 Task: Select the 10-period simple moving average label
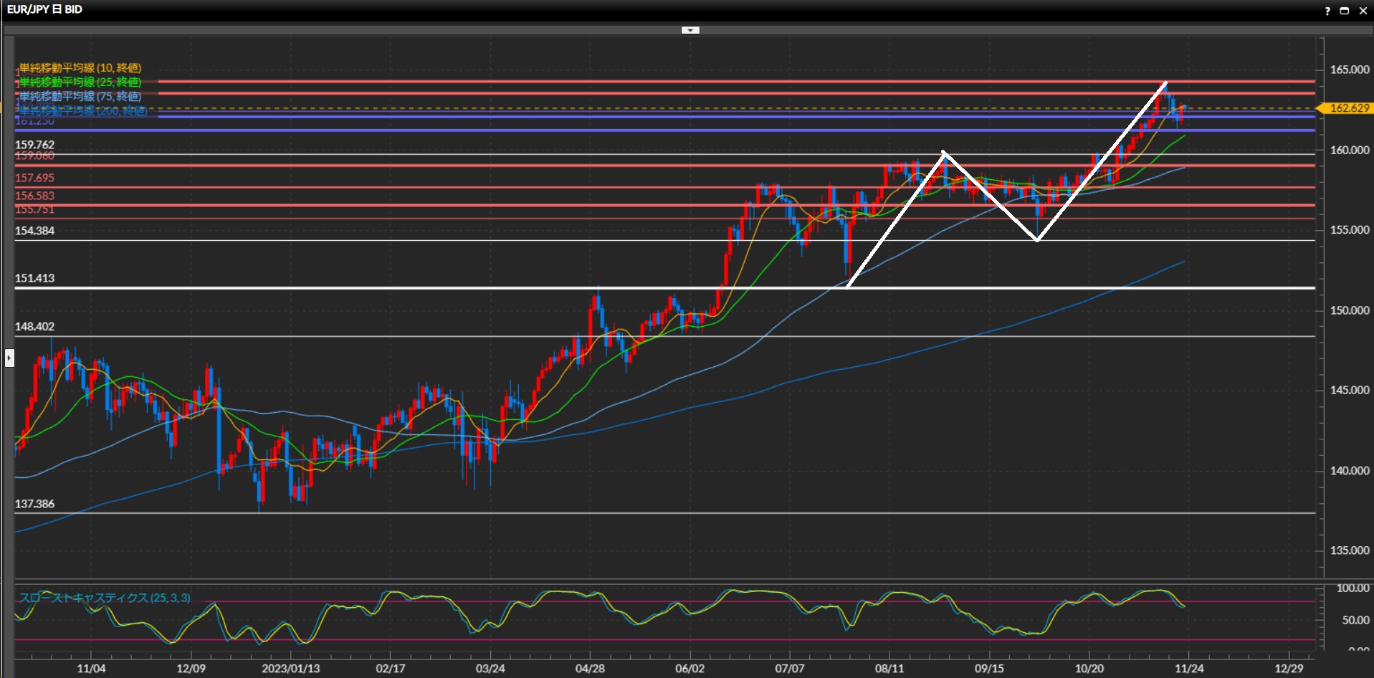click(80, 68)
